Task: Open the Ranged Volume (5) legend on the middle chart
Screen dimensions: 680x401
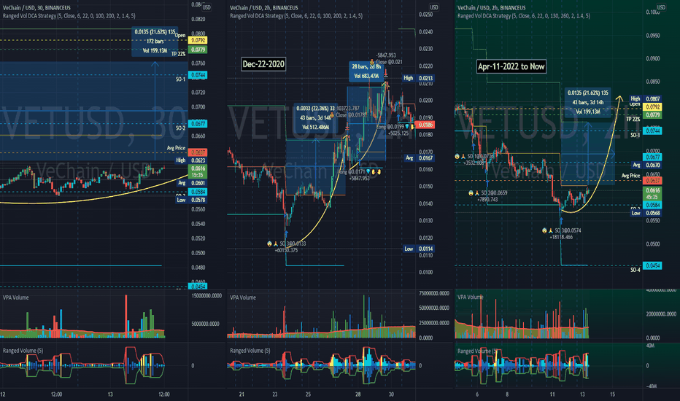Action: tap(250, 350)
